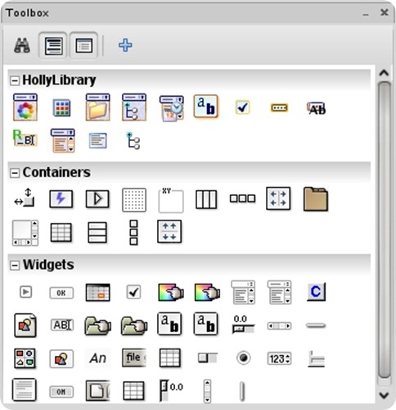The image size is (396, 410).
Task: Select the HollyLibrary 'AB' scroll text widget
Action: (x=316, y=108)
